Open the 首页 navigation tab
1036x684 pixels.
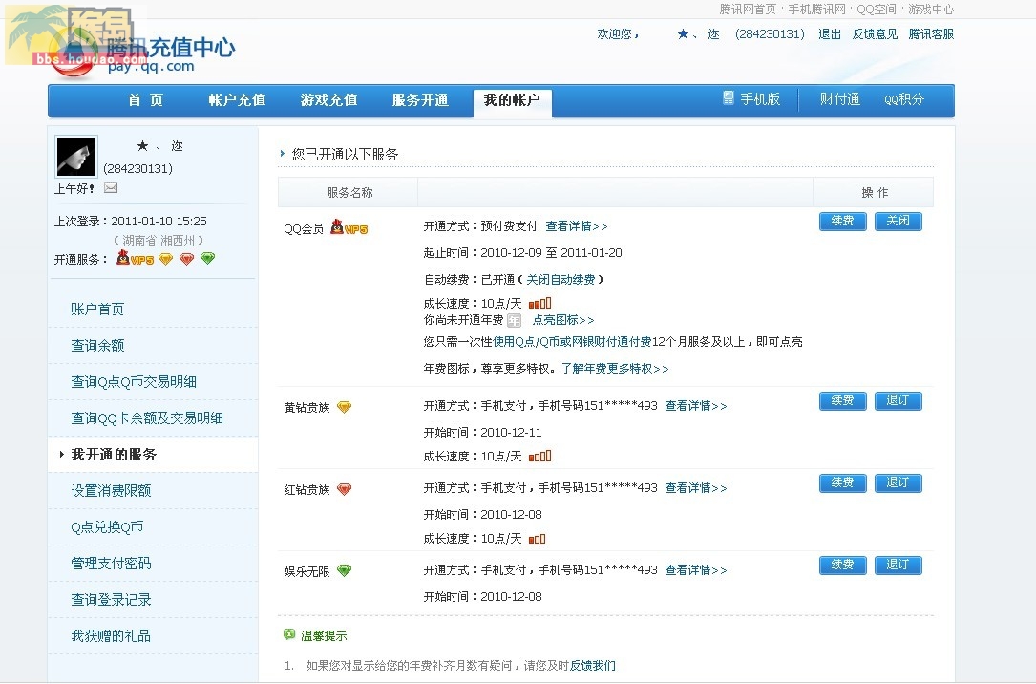(x=145, y=99)
